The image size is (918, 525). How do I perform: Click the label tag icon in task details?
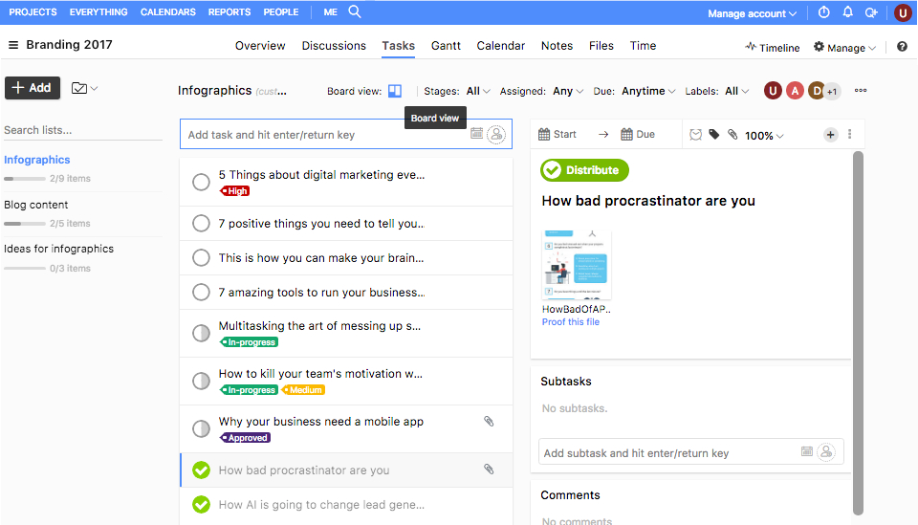pyautogui.click(x=714, y=135)
